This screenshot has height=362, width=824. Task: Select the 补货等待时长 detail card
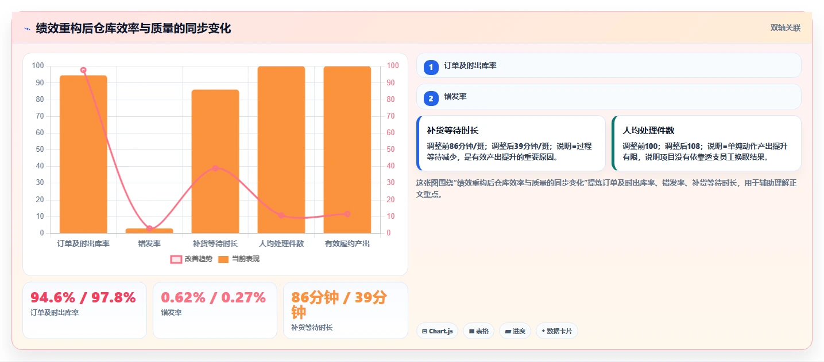pos(511,143)
